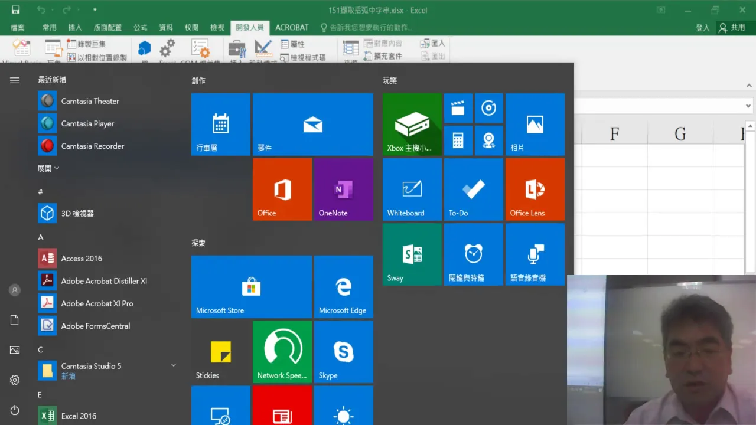Viewport: 756px width, 425px height.
Task: Switch to the 插入 ribbon tab
Action: click(x=75, y=27)
